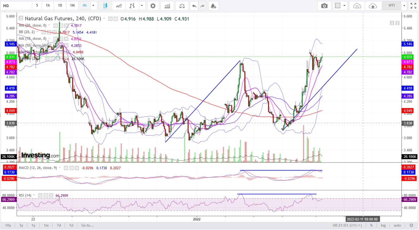Screen dimensions: 419x230
Task: Hide the RSI (14) indicator
Action: 40,196
